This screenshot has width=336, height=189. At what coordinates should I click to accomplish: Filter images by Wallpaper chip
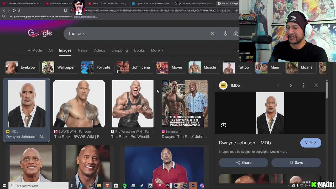pyautogui.click(x=60, y=67)
